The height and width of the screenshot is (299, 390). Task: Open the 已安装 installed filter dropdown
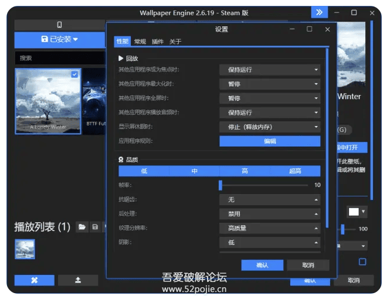[60, 39]
